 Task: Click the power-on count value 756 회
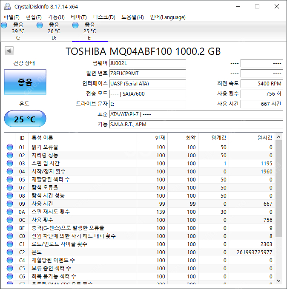click(262, 94)
